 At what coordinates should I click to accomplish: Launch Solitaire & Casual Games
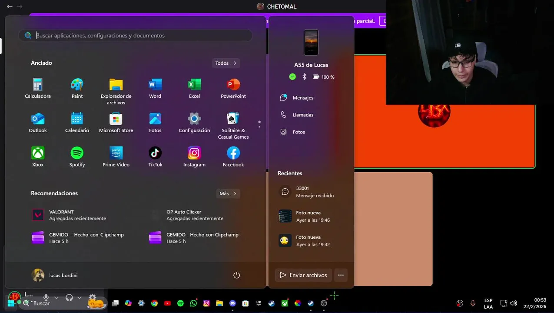click(233, 126)
